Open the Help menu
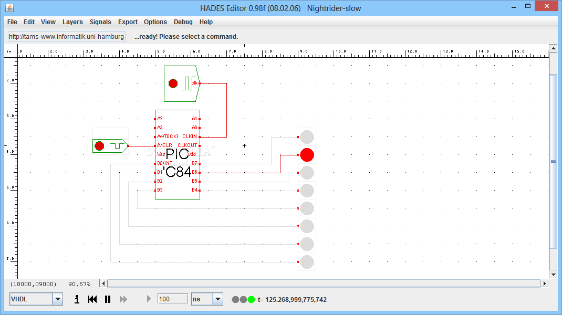The height and width of the screenshot is (315, 562). tap(206, 22)
